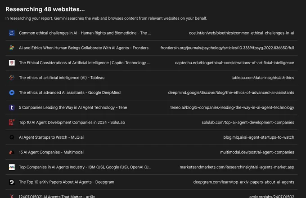
Task: Open 'Top 10 AI Agent Development Companies in 2024'
Action: click(x=72, y=122)
